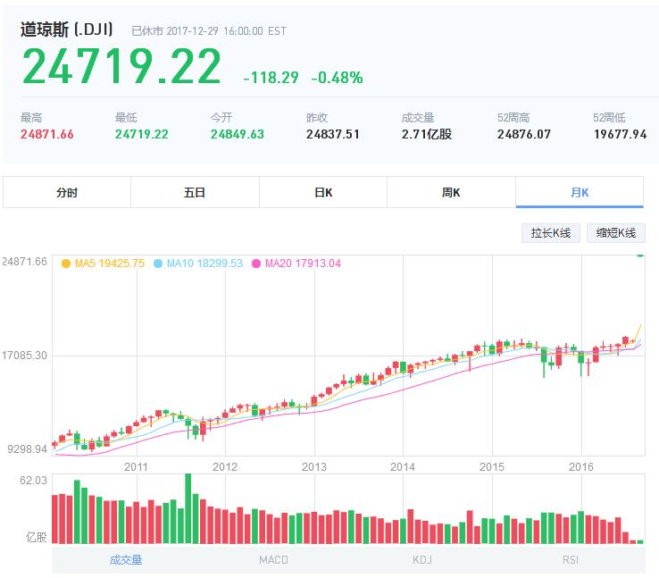Select the 月K monthly chart tab
The height and width of the screenshot is (578, 659).
580,192
